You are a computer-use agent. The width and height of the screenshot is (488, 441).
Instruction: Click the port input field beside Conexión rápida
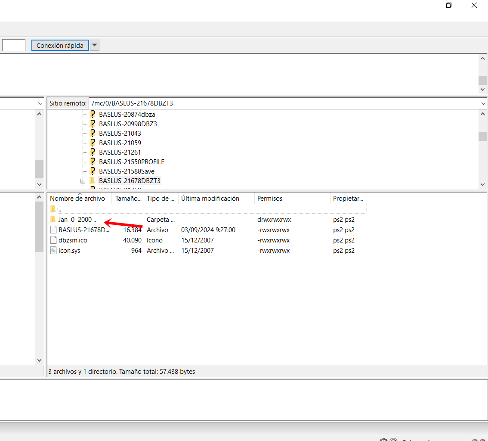[14, 45]
